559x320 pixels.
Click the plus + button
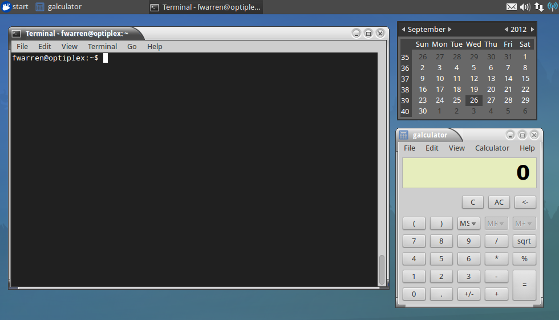point(496,294)
